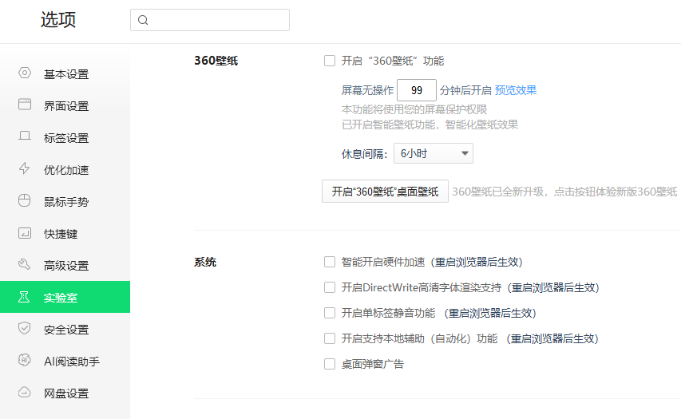Click the gear icon for 基本设置

25,73
